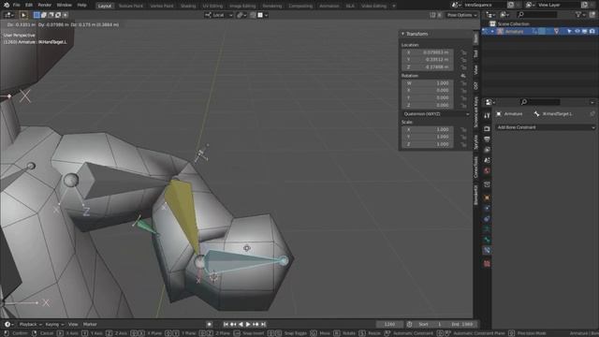Image resolution: width=599 pixels, height=337 pixels.
Task: Choose the set new selection mode icon
Action: [x=37, y=15]
